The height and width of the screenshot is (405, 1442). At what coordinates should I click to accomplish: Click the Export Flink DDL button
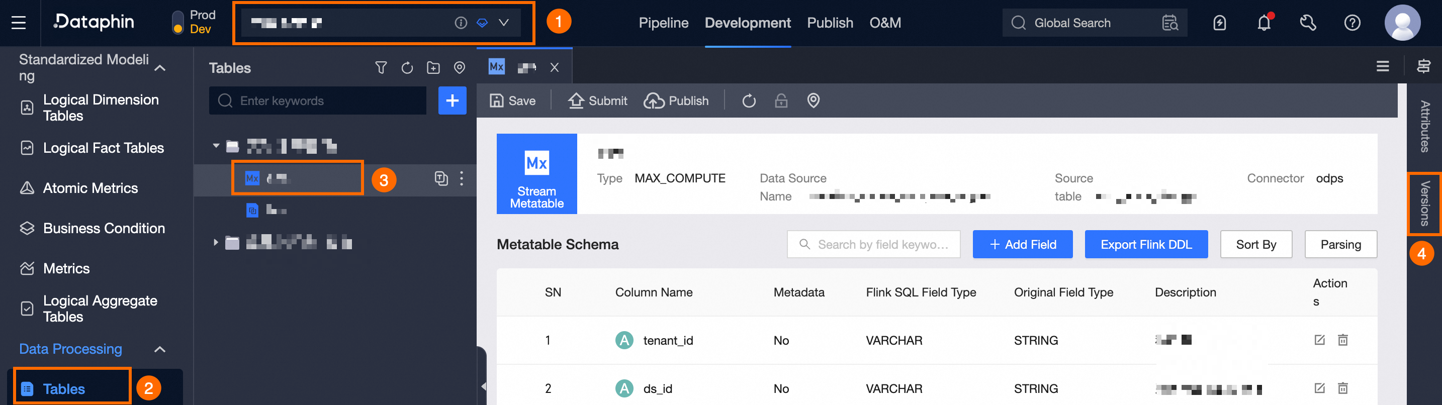(1145, 244)
